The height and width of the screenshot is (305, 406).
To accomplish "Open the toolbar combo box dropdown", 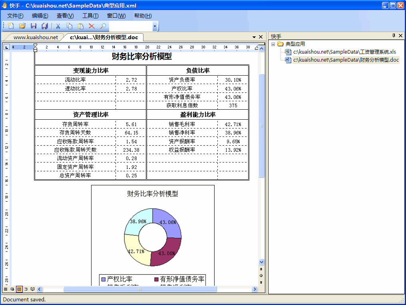I will (155, 26).
